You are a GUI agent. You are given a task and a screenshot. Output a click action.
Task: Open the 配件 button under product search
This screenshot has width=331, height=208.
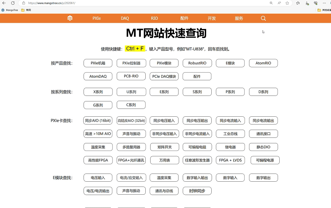[197, 76]
